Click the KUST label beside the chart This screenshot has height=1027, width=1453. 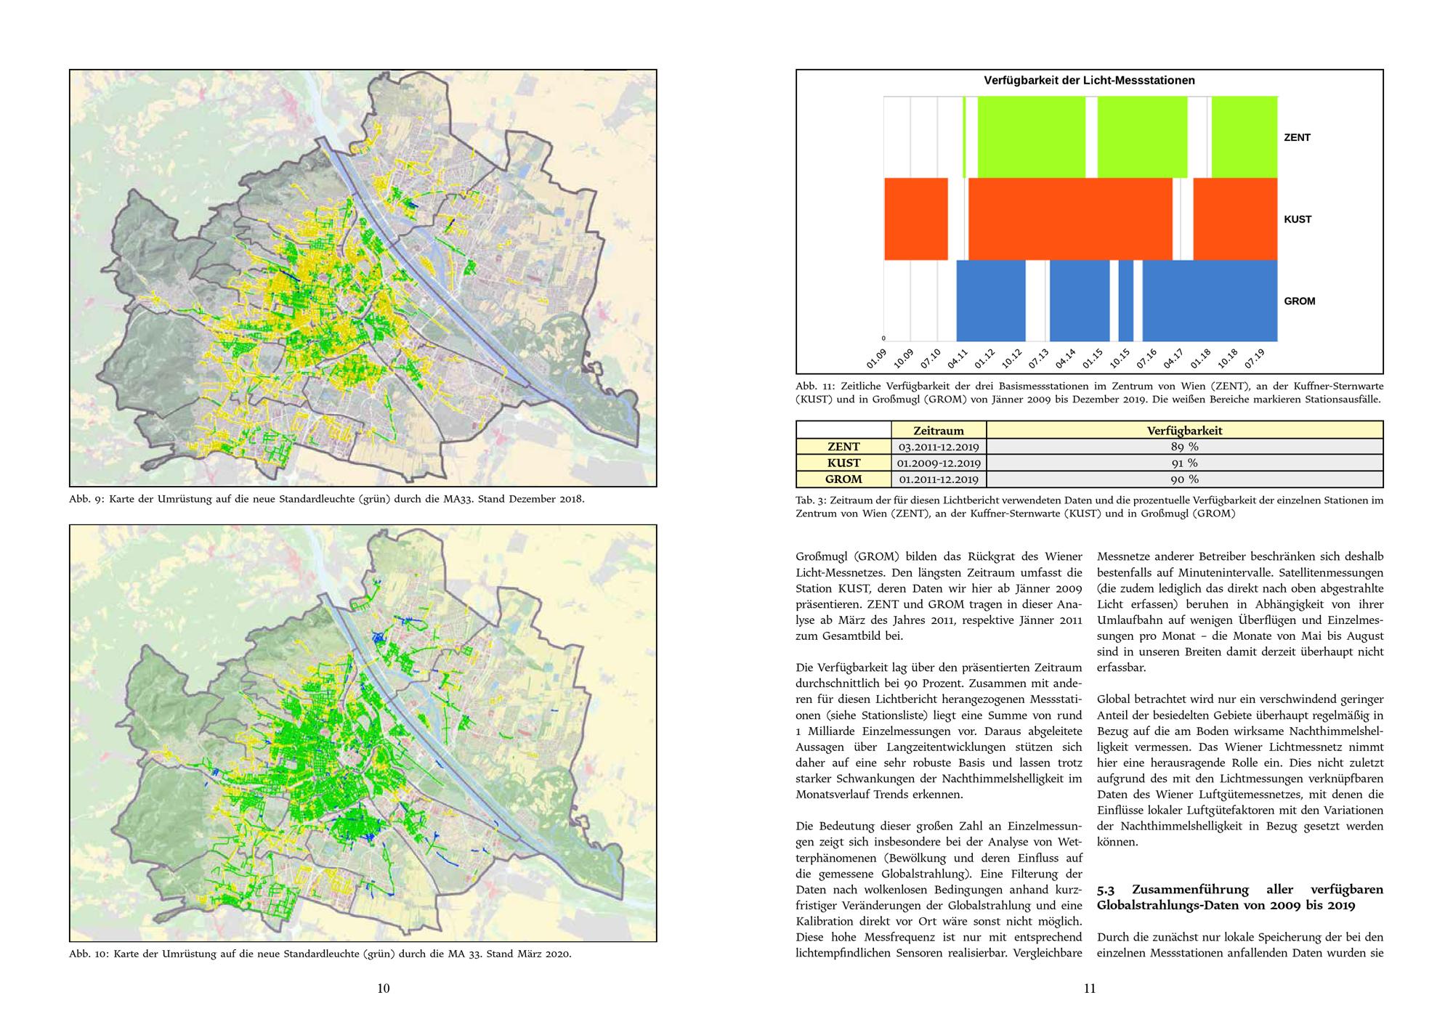point(1298,219)
